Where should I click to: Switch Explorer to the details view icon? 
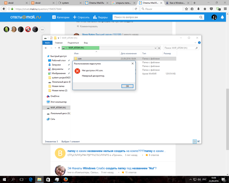click(x=195, y=142)
